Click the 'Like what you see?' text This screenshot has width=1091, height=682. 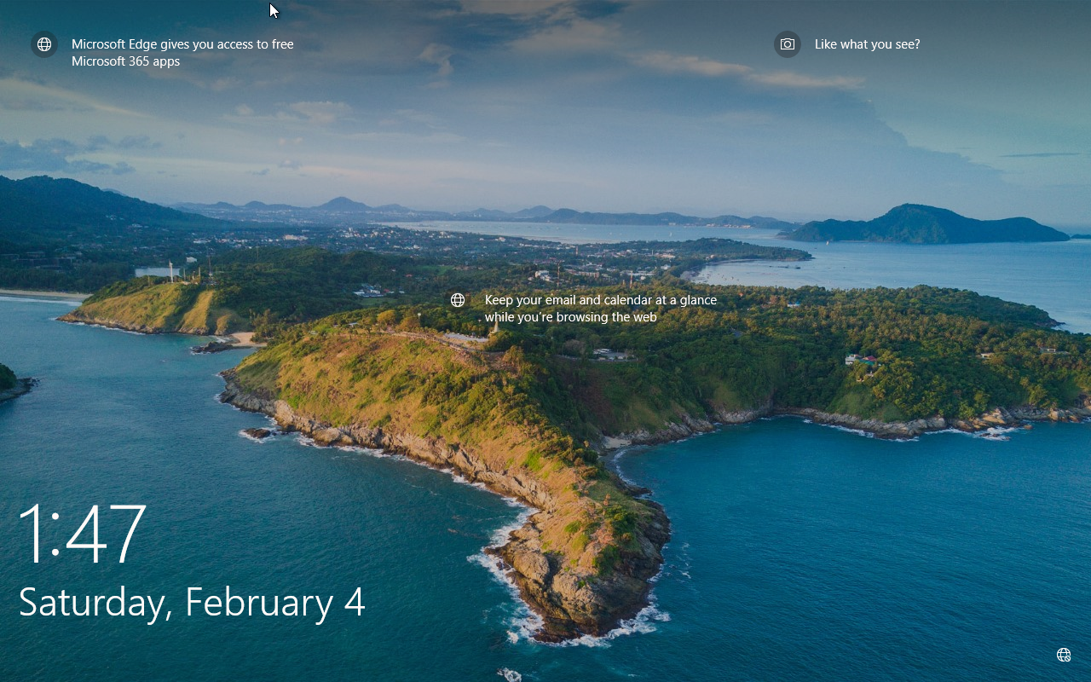pos(867,44)
